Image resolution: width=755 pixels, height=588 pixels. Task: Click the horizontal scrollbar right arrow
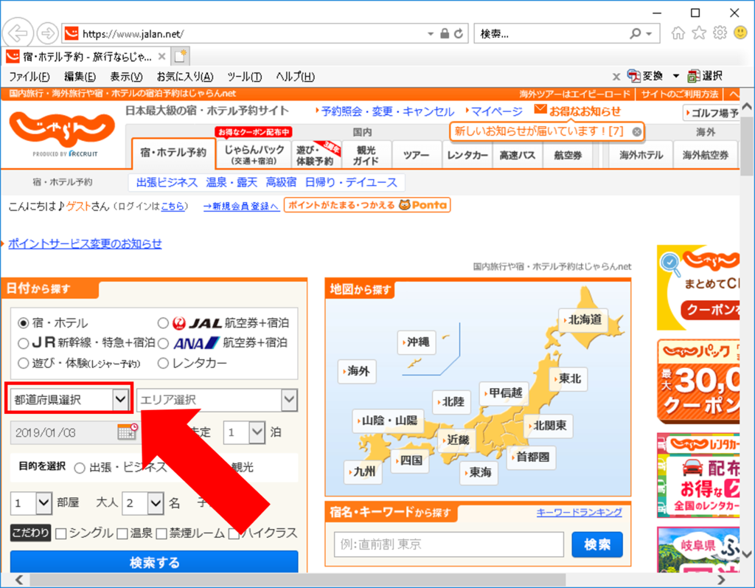tap(721, 579)
